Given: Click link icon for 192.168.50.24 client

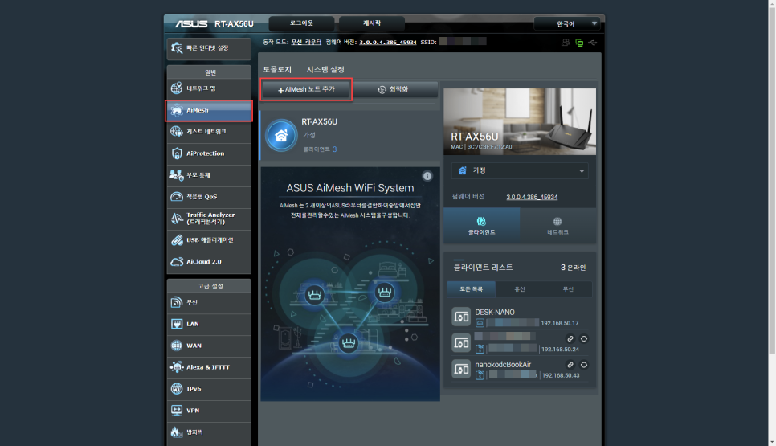Looking at the screenshot, I should click(x=570, y=339).
